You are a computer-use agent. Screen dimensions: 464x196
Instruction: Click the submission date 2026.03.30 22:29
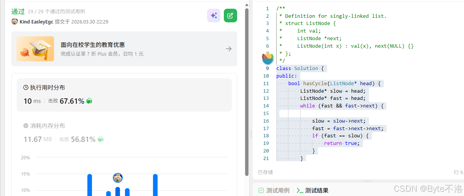tap(89, 22)
